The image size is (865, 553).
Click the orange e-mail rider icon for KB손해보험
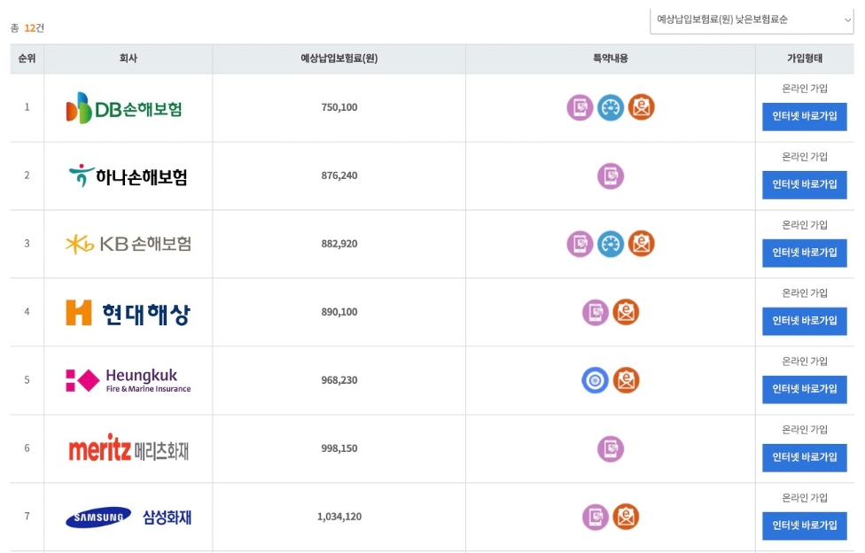(641, 244)
